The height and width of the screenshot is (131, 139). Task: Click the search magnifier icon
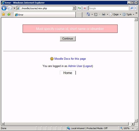coord(132,8)
